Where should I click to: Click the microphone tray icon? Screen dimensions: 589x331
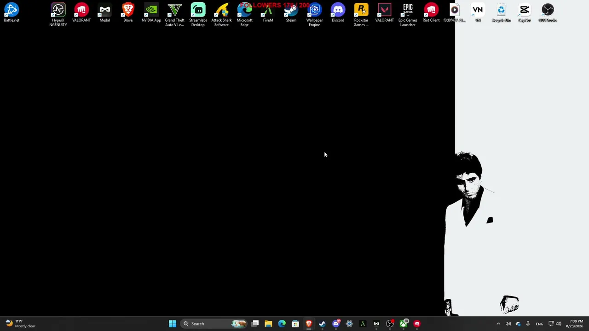tap(528, 324)
